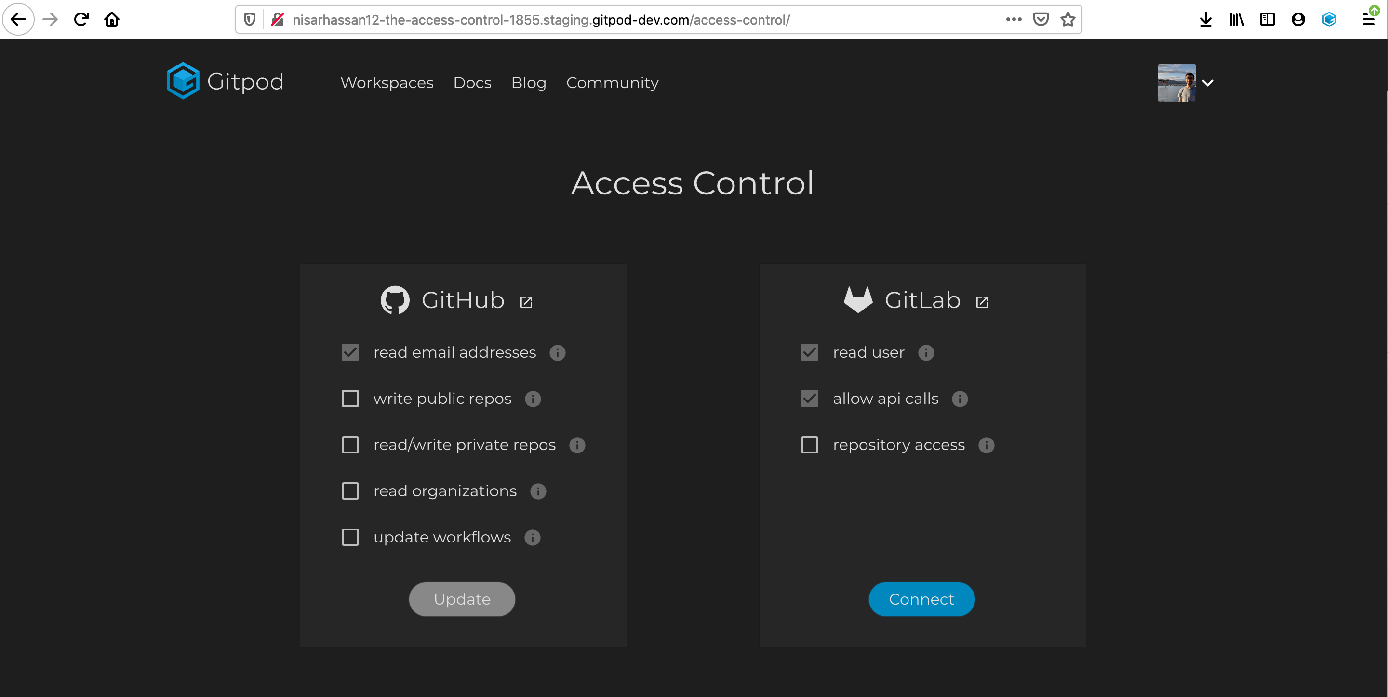Enable write public repos checkbox

[x=350, y=399]
